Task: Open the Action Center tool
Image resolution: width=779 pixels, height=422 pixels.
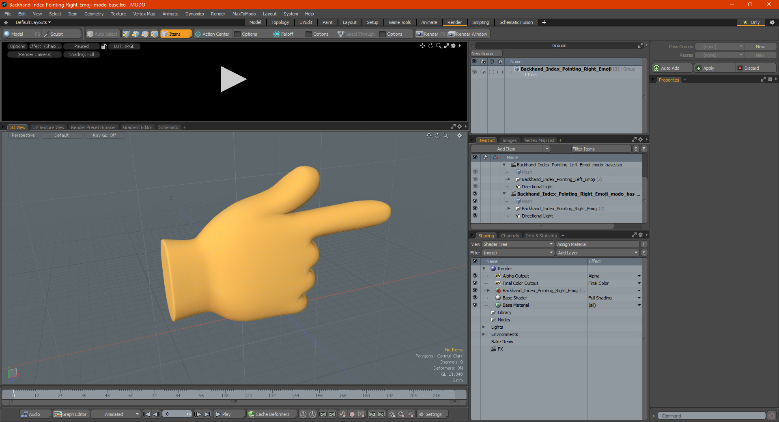Action: 212,34
